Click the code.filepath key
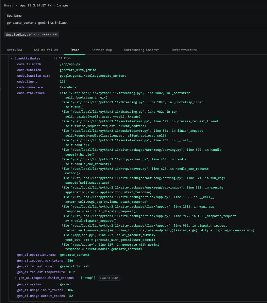This screenshot has height=303, width=267. 29,64
